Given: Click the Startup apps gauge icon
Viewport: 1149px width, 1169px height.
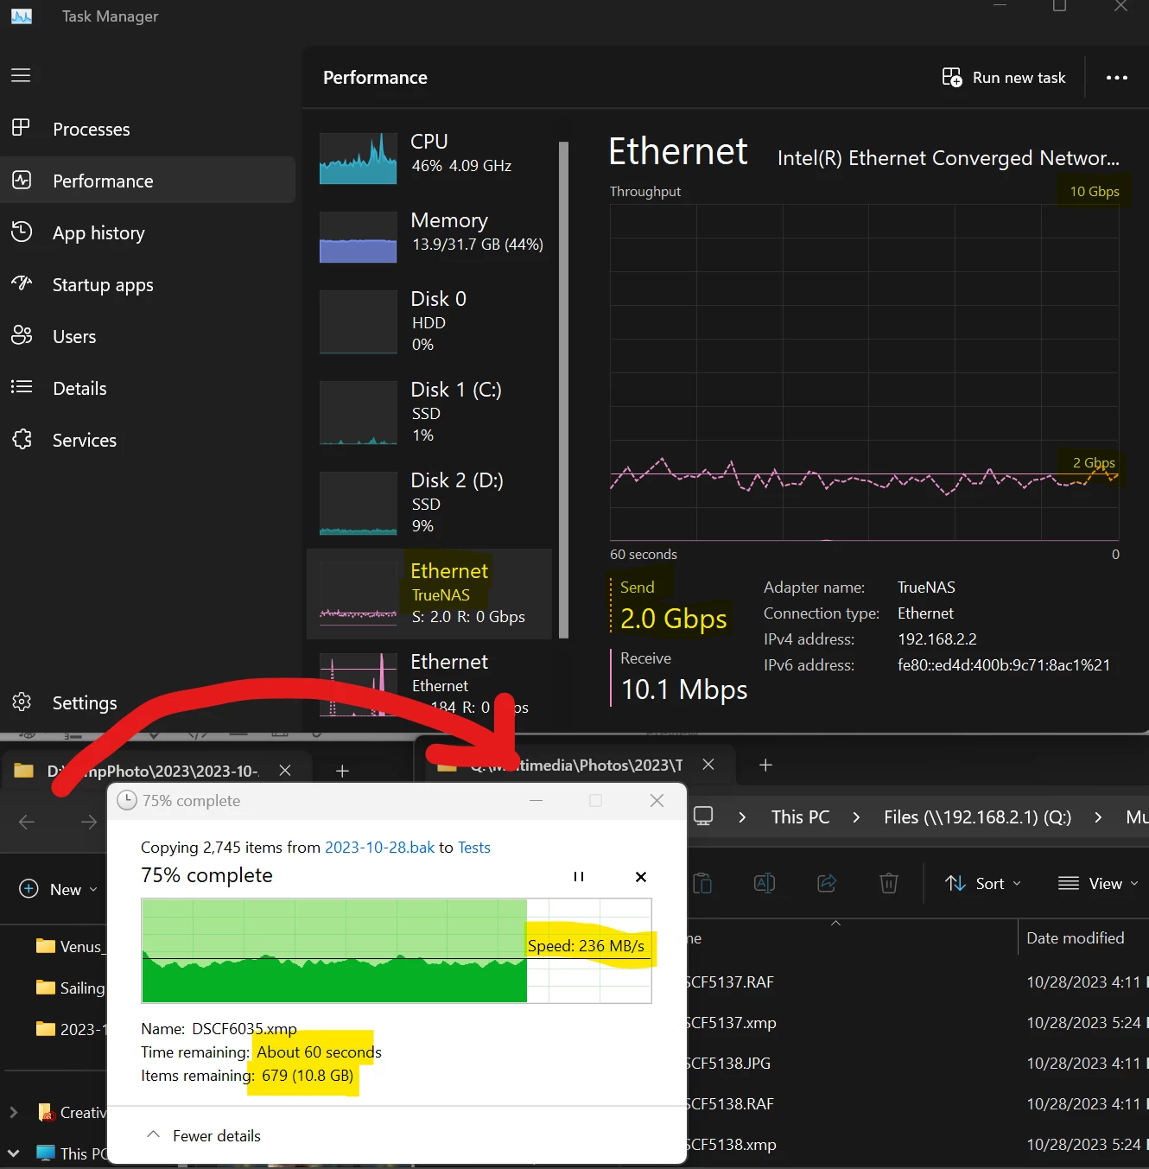Looking at the screenshot, I should click(x=22, y=283).
